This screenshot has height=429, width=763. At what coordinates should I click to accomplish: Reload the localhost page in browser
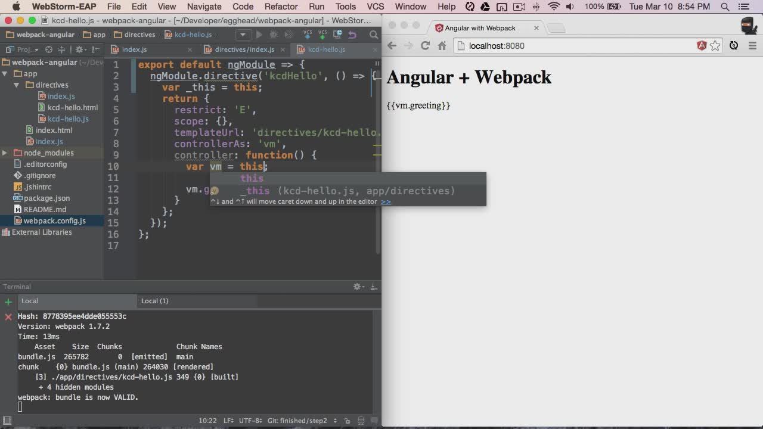425,45
